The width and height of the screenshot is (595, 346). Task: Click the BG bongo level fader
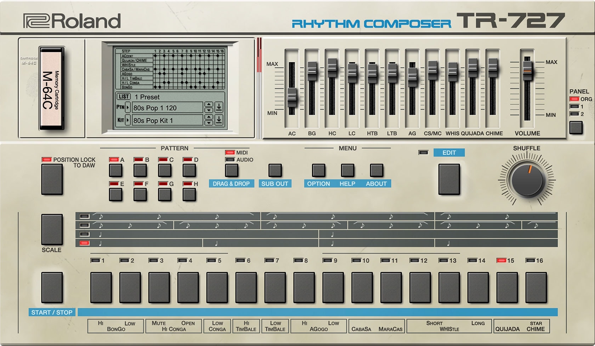(x=312, y=70)
